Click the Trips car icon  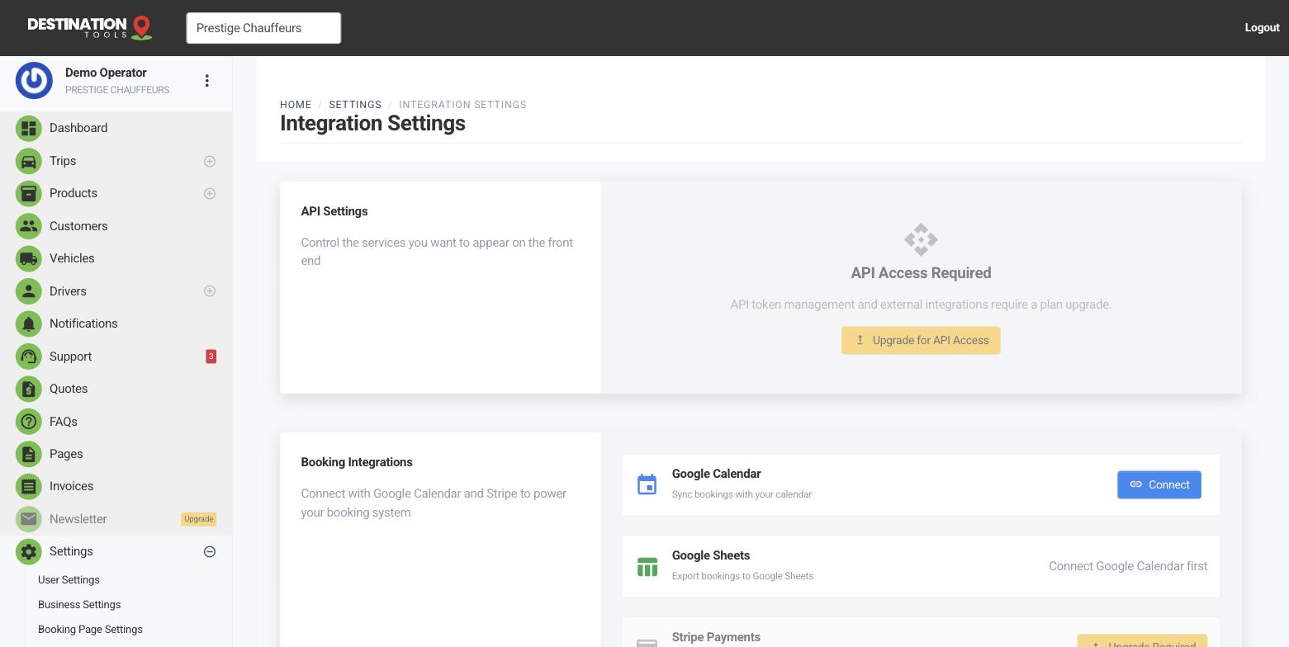click(29, 161)
